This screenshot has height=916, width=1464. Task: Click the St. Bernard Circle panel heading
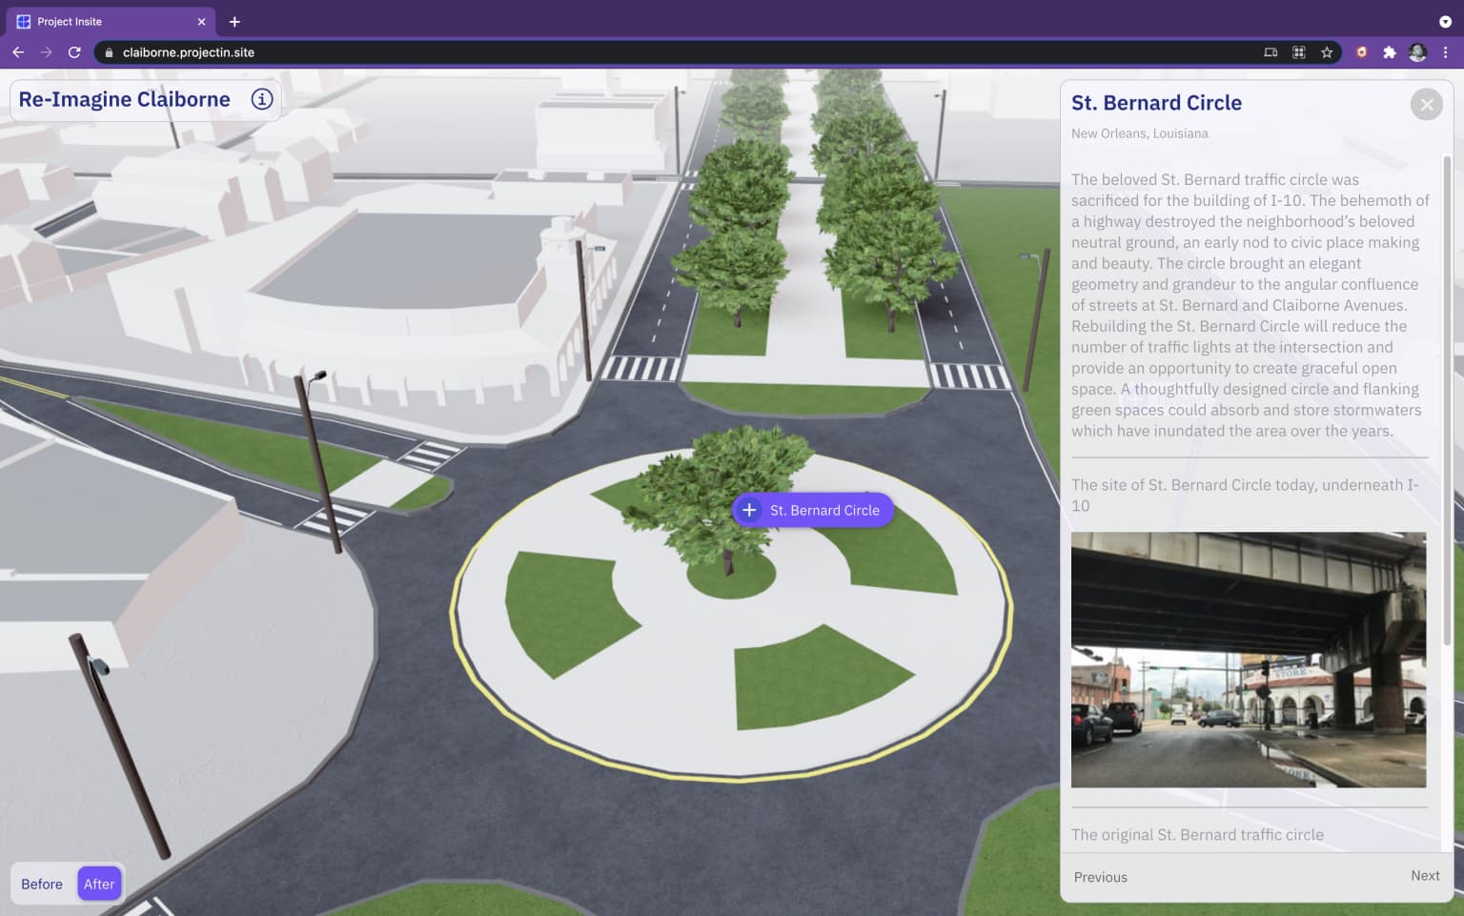pyautogui.click(x=1156, y=103)
